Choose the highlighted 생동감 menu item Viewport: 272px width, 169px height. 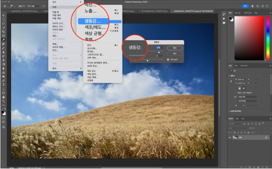(x=100, y=21)
